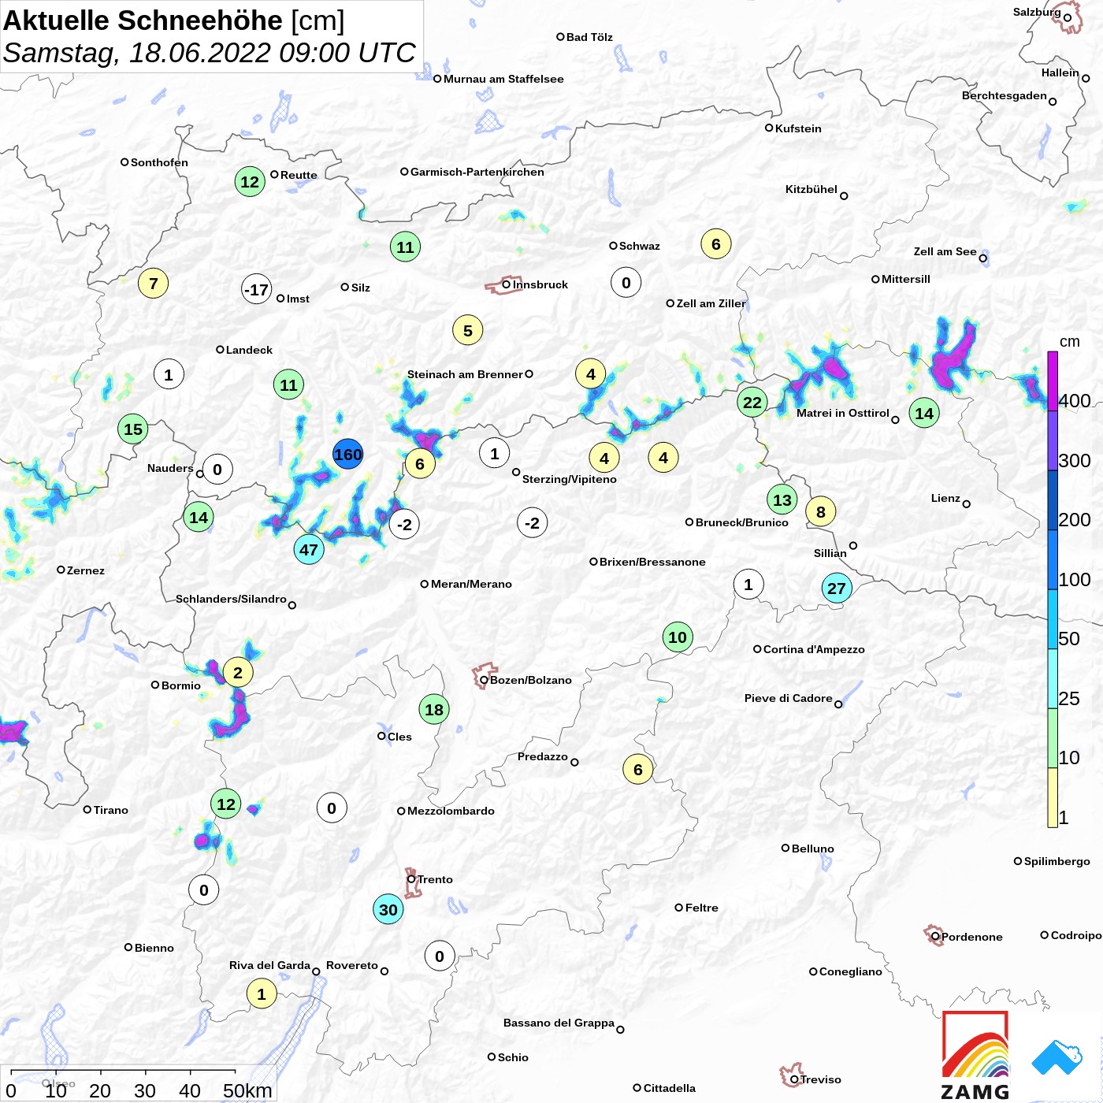
Task: Click the Samstag 18.06.2022 date line
Action: (x=209, y=53)
